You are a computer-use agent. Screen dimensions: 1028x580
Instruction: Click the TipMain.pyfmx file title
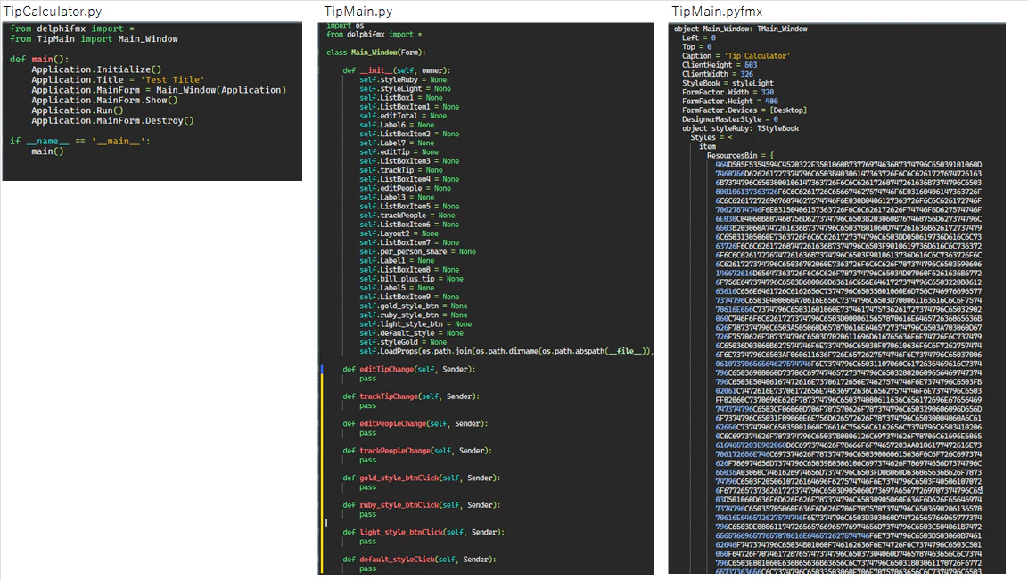click(x=717, y=12)
